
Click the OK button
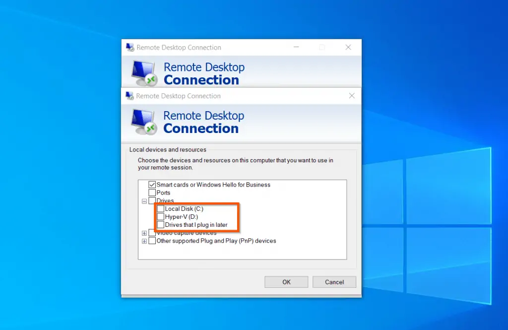(x=286, y=281)
